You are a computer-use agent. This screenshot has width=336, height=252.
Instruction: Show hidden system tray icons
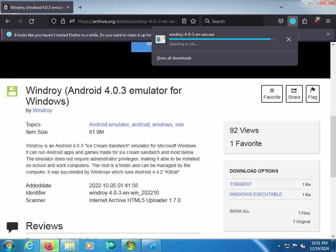point(279,246)
